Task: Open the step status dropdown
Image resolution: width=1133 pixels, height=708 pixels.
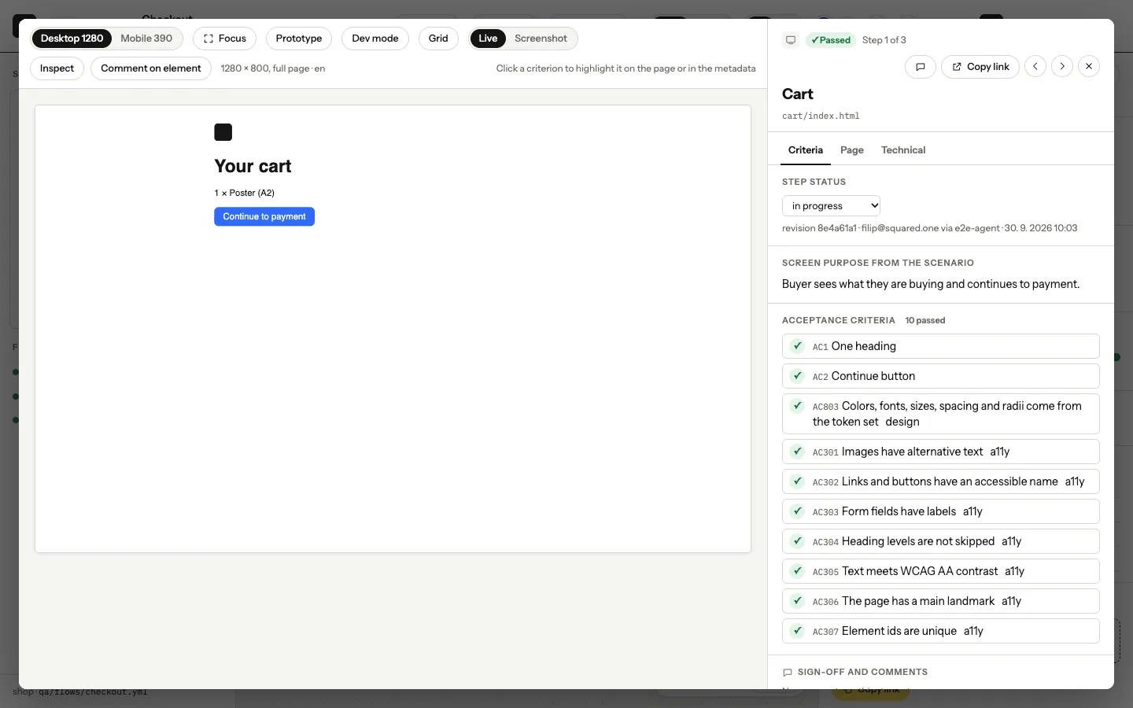Action: tap(831, 206)
